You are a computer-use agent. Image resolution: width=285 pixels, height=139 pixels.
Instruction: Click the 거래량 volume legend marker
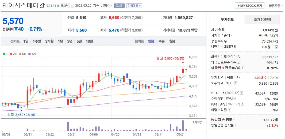coord(193,122)
